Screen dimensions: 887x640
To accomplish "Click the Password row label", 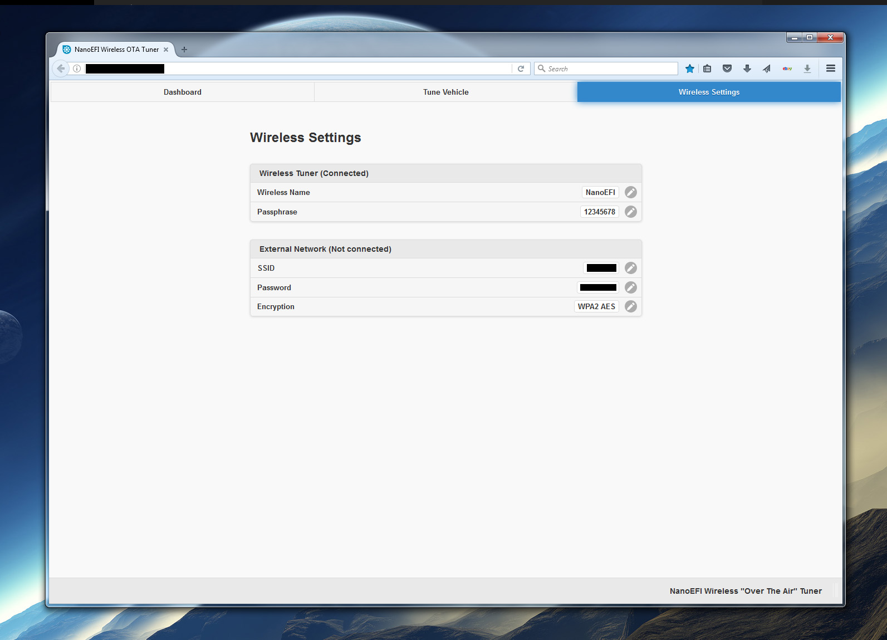I will click(274, 287).
